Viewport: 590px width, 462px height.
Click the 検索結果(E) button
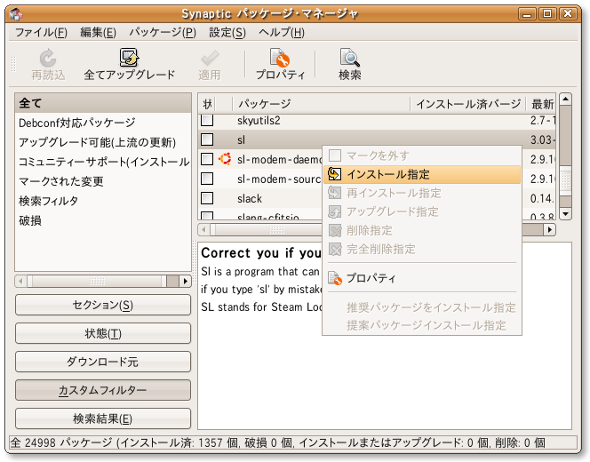pos(103,418)
